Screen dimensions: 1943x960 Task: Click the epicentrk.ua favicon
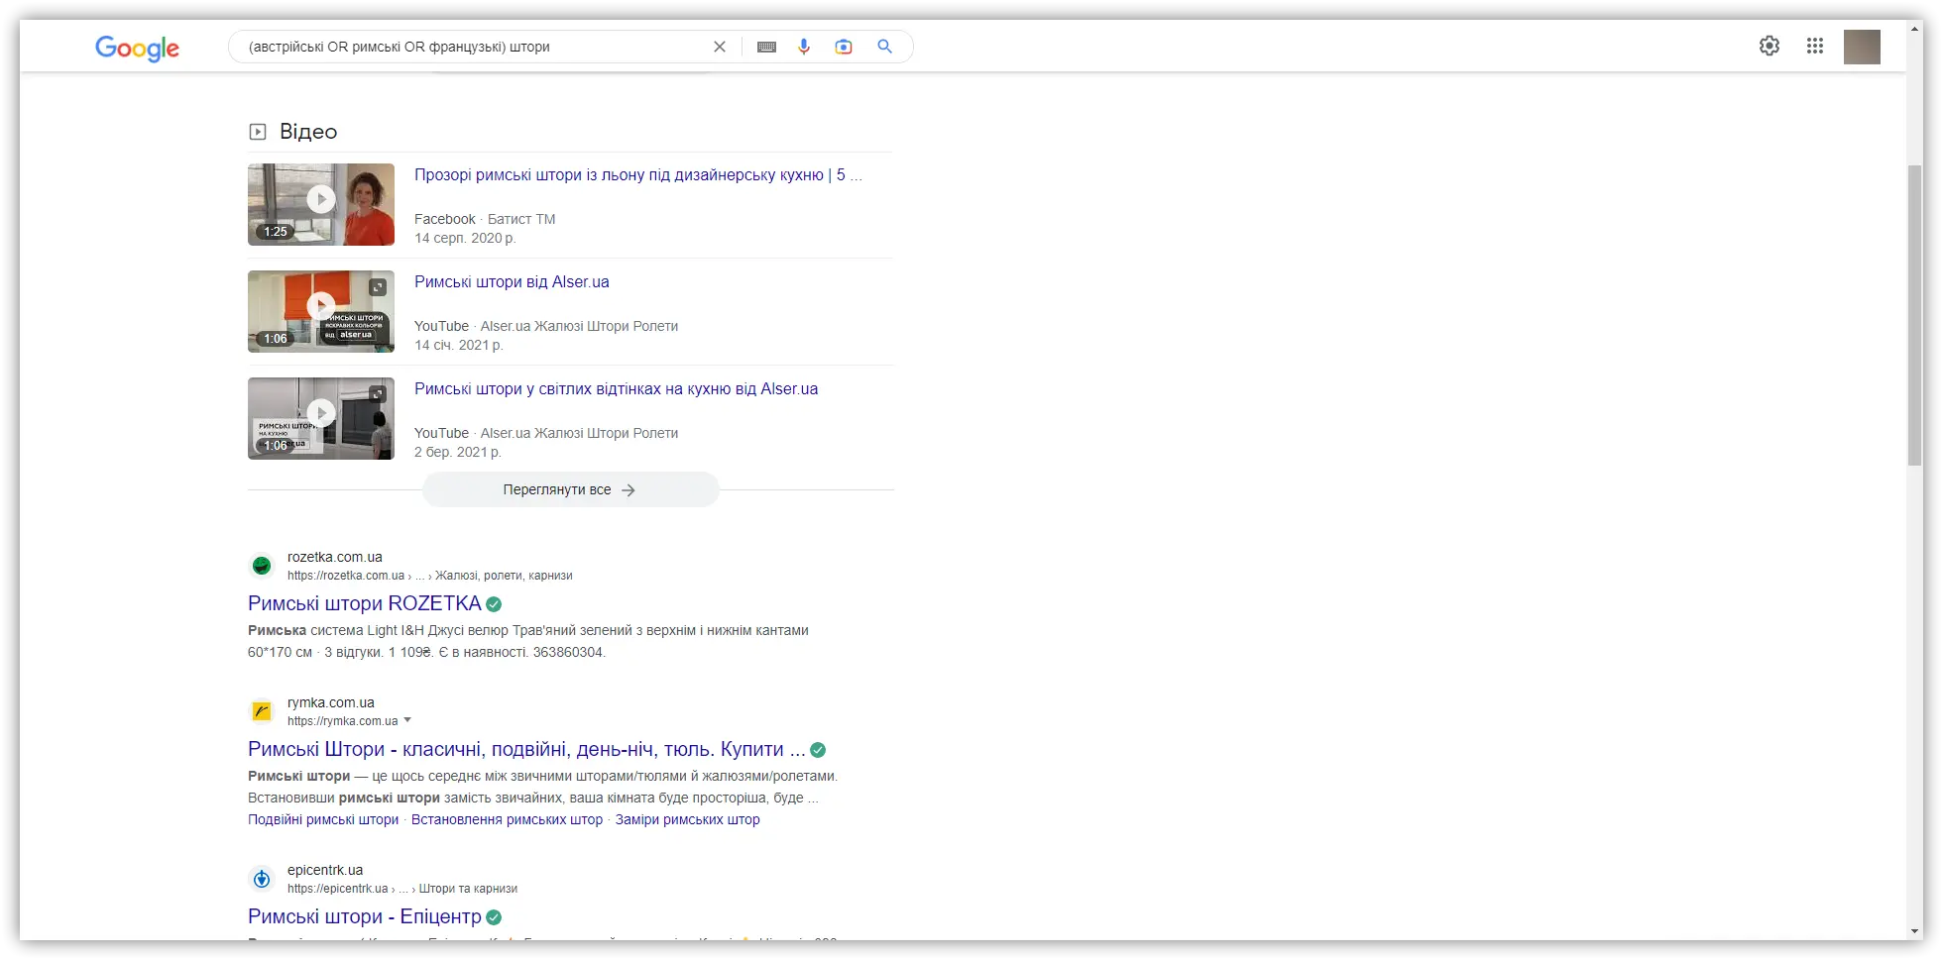pyautogui.click(x=262, y=879)
